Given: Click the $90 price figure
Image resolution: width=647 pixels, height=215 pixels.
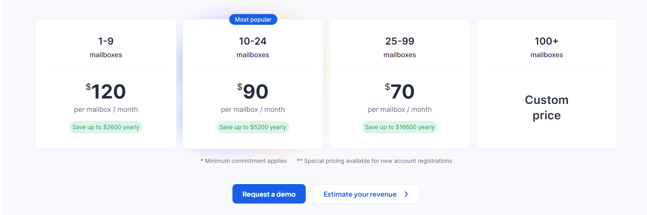Looking at the screenshot, I should tap(253, 91).
